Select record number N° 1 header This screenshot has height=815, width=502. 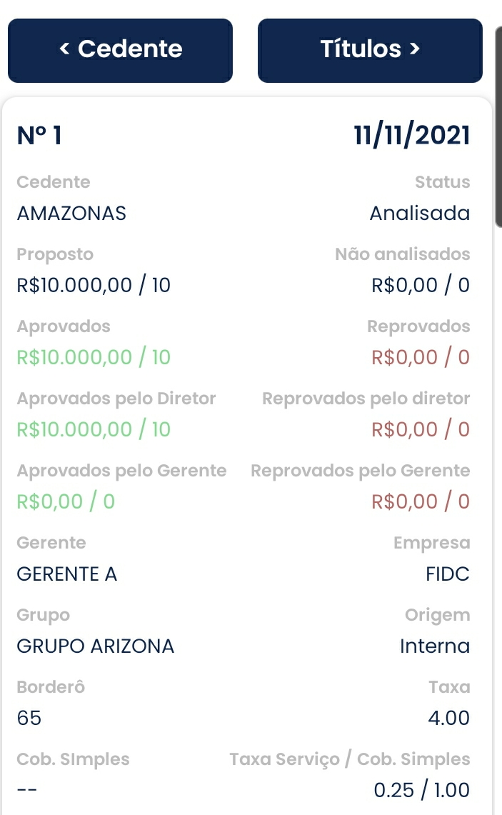pyautogui.click(x=39, y=135)
